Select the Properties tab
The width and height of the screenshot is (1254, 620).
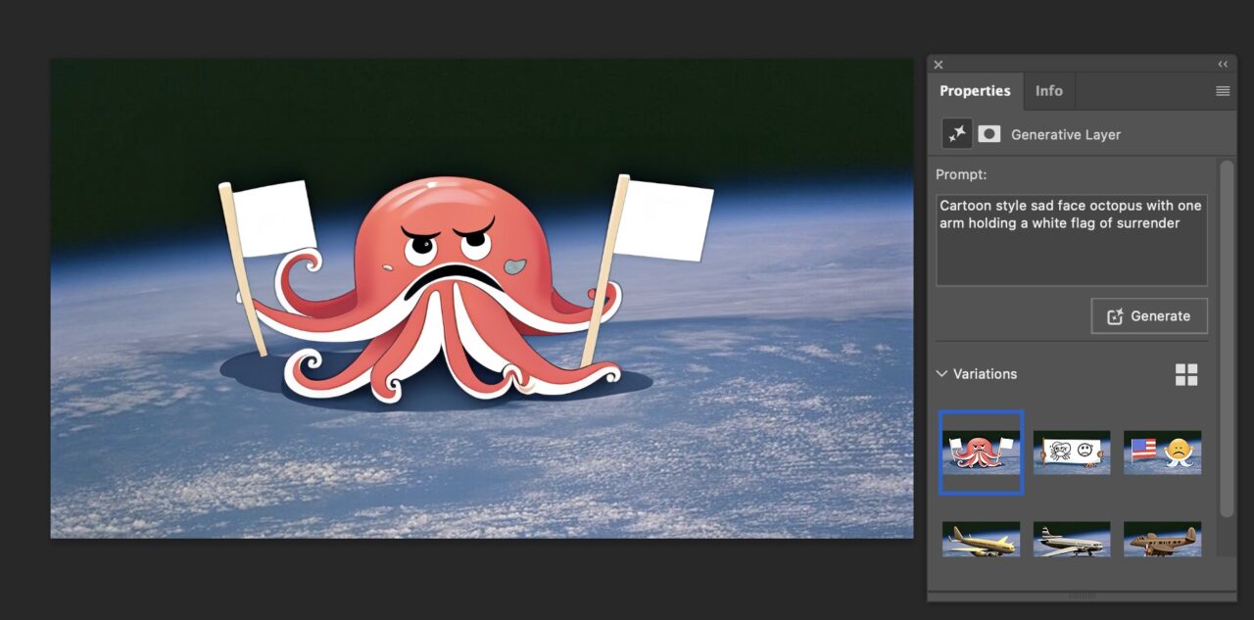pos(975,91)
